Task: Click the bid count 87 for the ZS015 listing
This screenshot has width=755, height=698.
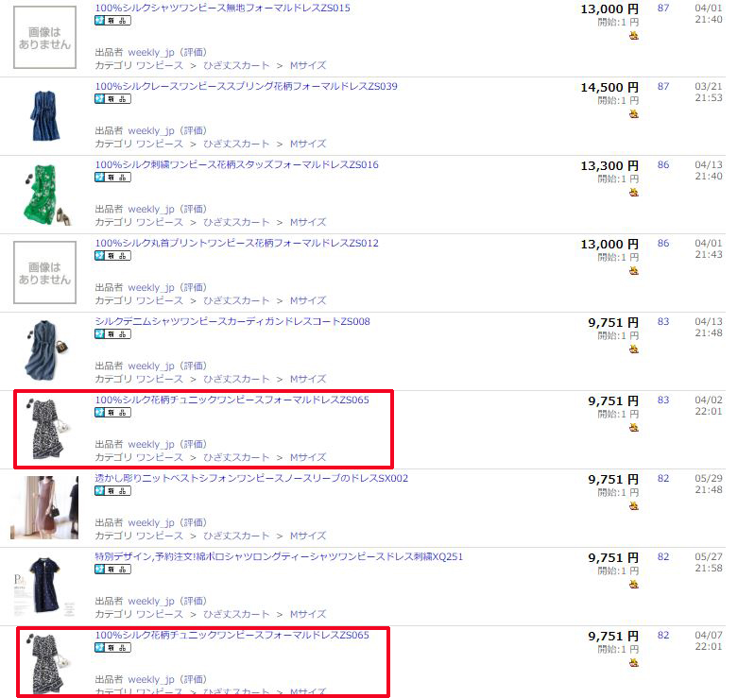Action: point(663,8)
